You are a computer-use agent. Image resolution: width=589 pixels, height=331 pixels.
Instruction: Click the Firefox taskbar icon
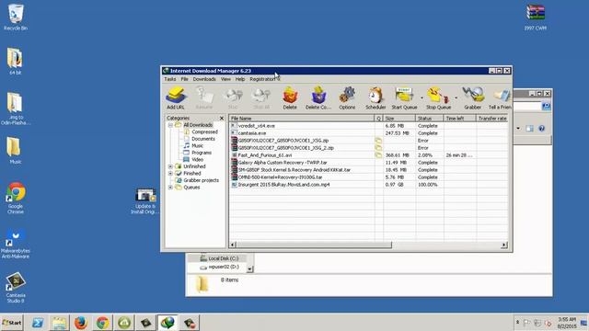[80, 323]
